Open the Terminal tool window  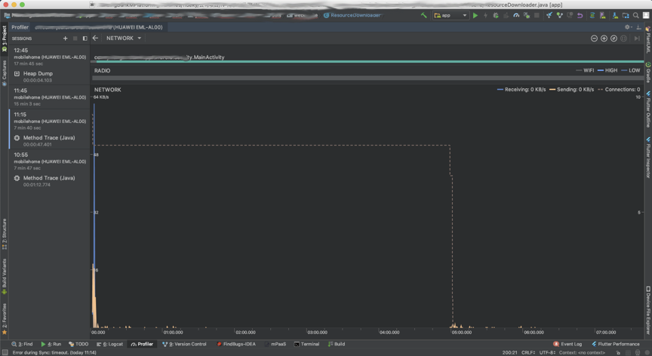tap(307, 344)
